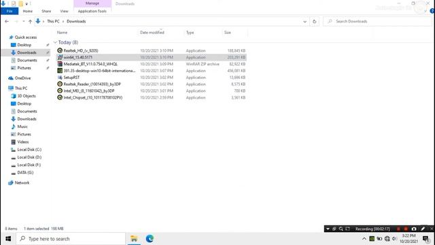
Task: Click the recorder magnifier zoom icon
Action: pos(341,229)
